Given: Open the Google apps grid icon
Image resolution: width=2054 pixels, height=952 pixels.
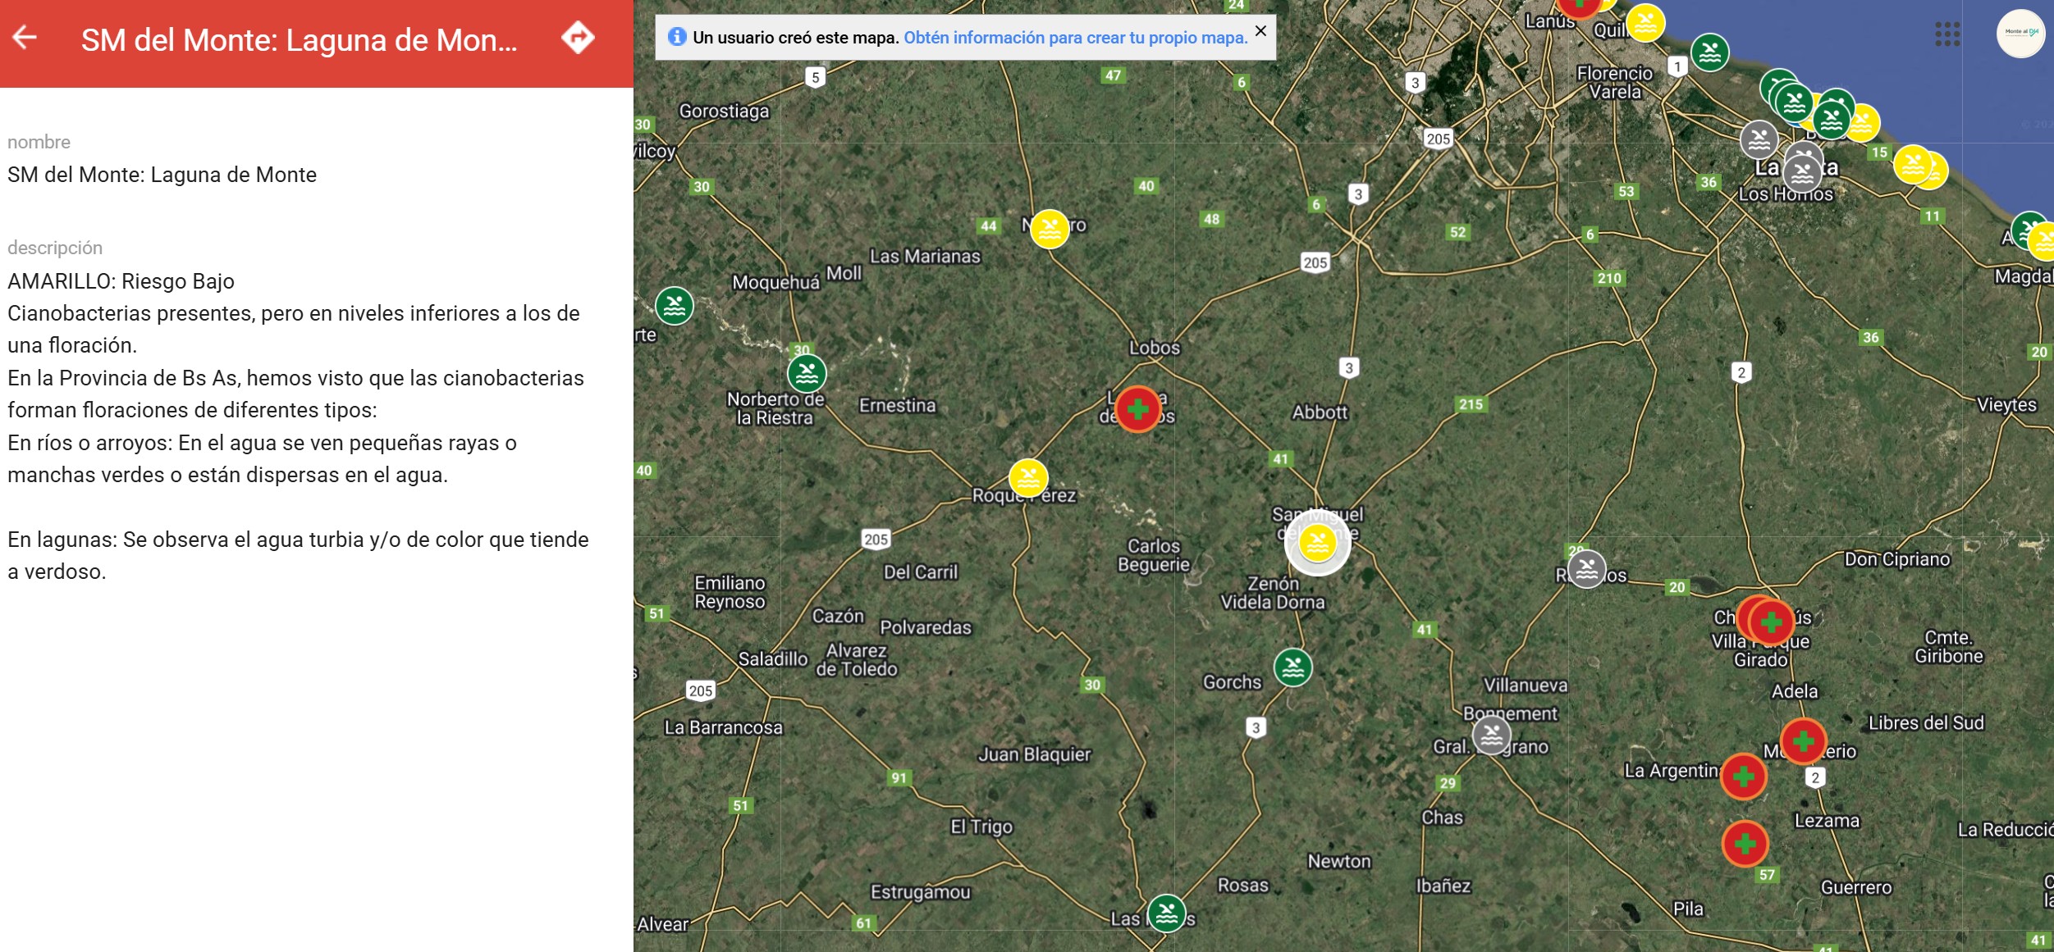Looking at the screenshot, I should pos(1946,34).
